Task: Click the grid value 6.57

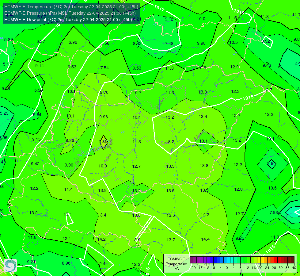Action: pos(41,42)
